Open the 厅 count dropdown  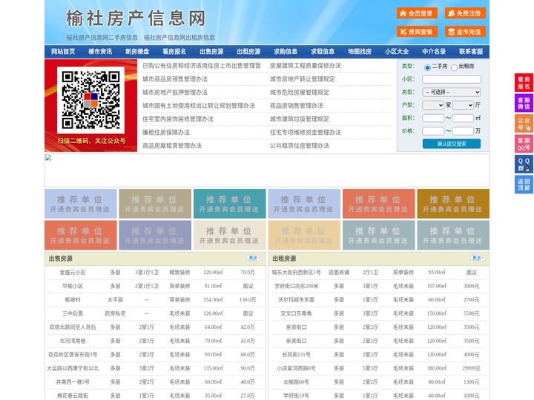(463, 105)
